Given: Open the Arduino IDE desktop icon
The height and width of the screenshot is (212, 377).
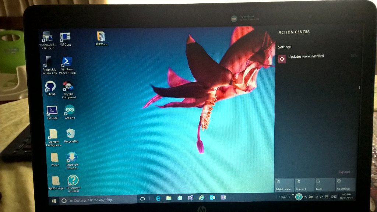Looking at the screenshot, I should tap(70, 110).
